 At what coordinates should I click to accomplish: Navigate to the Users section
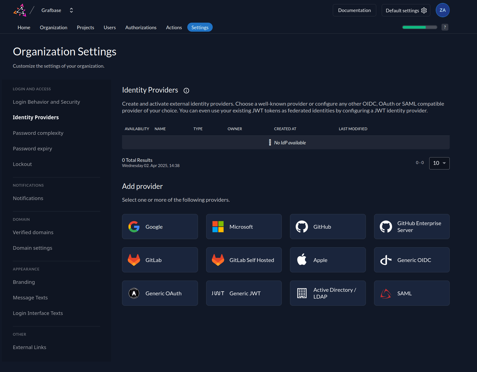pyautogui.click(x=109, y=27)
